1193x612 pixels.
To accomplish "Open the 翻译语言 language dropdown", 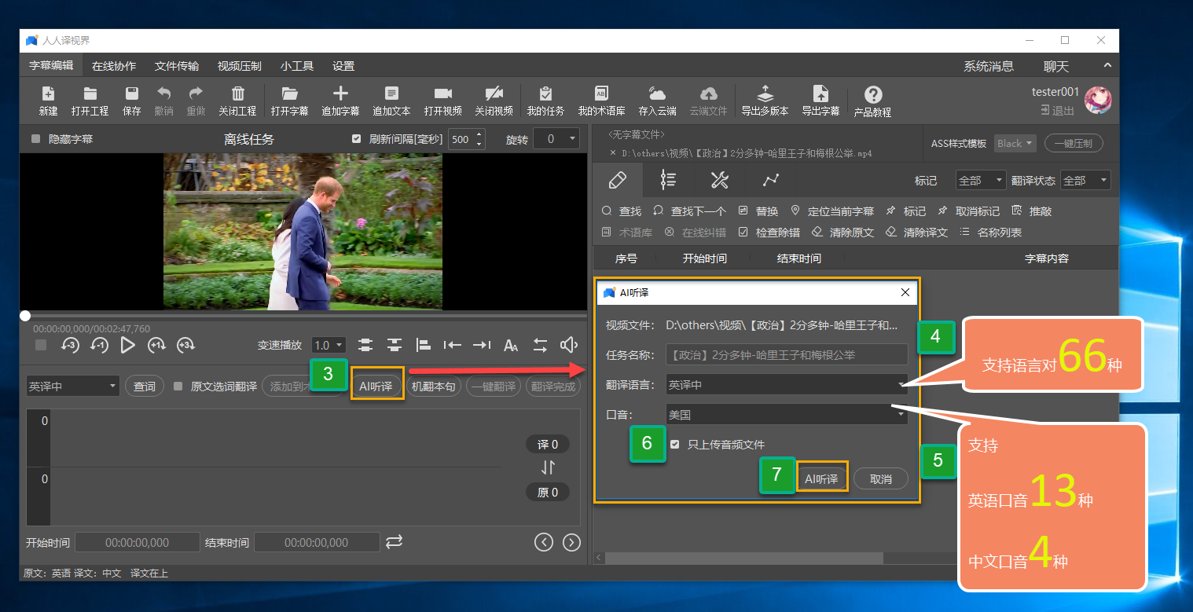I will click(786, 384).
